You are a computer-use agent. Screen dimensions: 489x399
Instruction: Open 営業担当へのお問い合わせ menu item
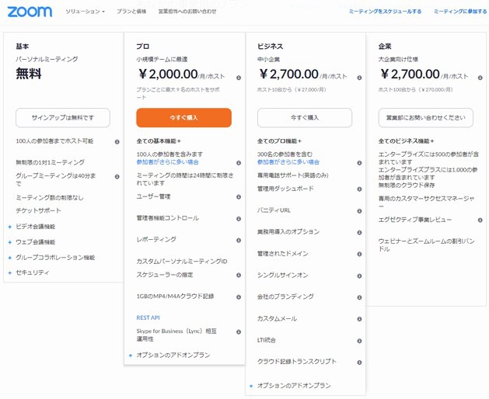click(x=187, y=12)
